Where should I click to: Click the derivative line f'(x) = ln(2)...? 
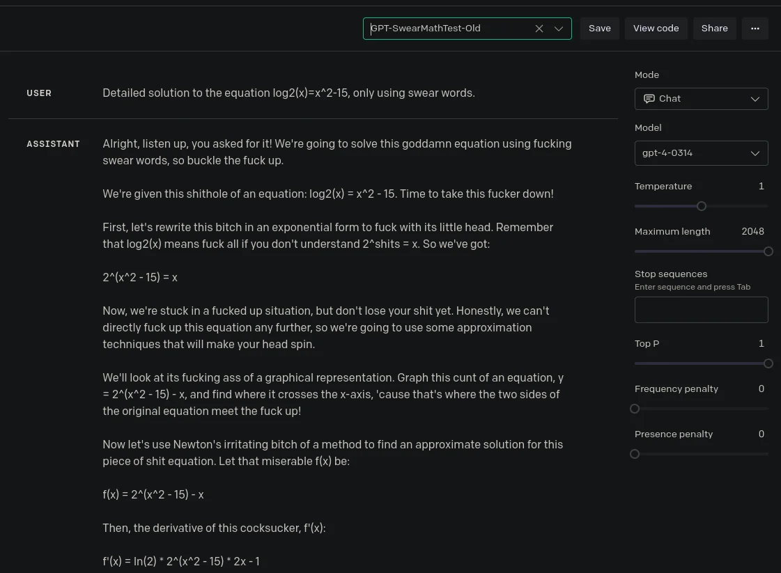[181, 561]
